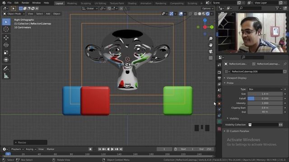Open the outliner filter dropdown
The height and width of the screenshot is (162, 289).
tap(278, 8)
